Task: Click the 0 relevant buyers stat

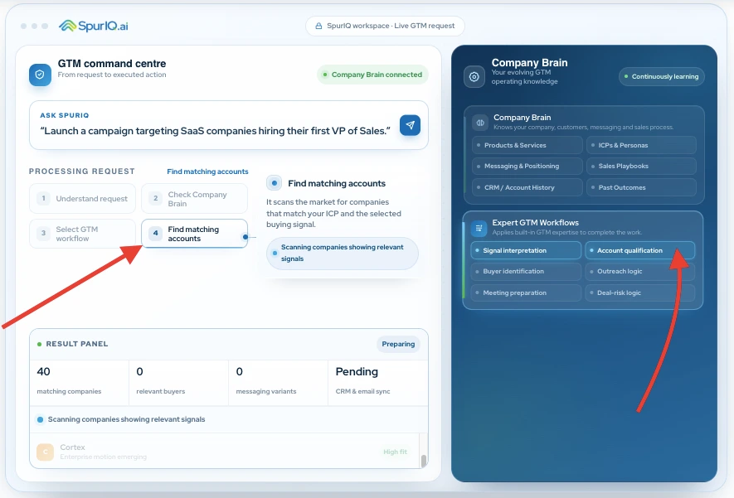Action: 179,382
